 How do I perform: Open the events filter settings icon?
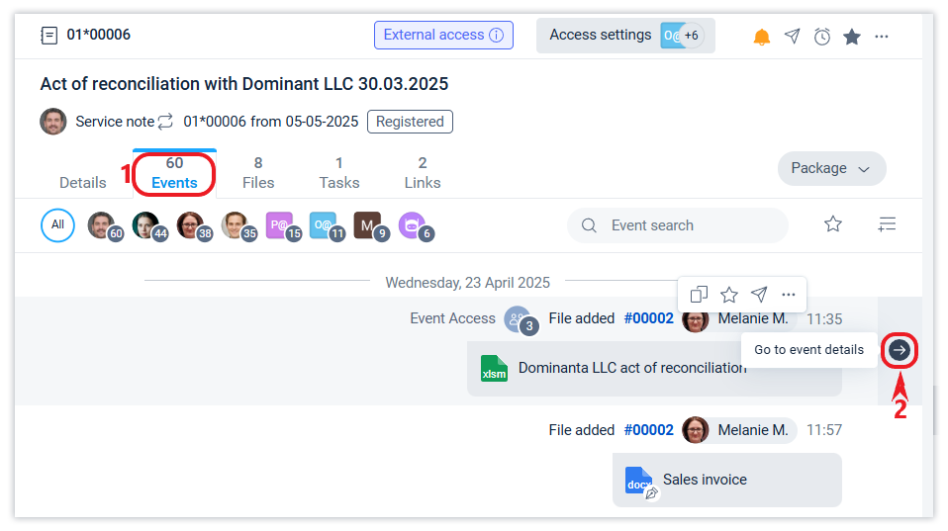coord(887,224)
